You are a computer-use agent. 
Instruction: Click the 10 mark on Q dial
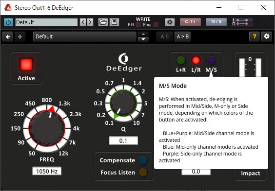pyautogui.click(x=136, y=123)
